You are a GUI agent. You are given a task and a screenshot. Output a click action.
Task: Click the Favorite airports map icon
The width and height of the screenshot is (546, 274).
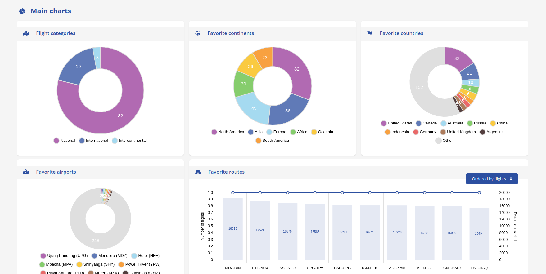[x=26, y=172]
